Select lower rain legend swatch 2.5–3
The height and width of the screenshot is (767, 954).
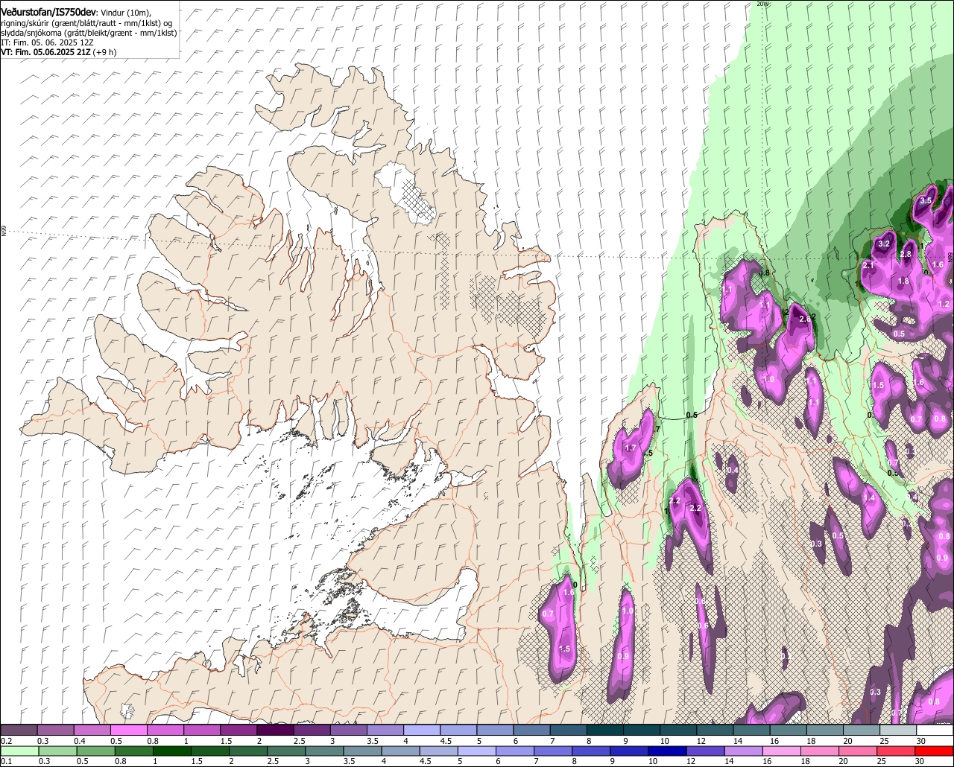(x=287, y=751)
